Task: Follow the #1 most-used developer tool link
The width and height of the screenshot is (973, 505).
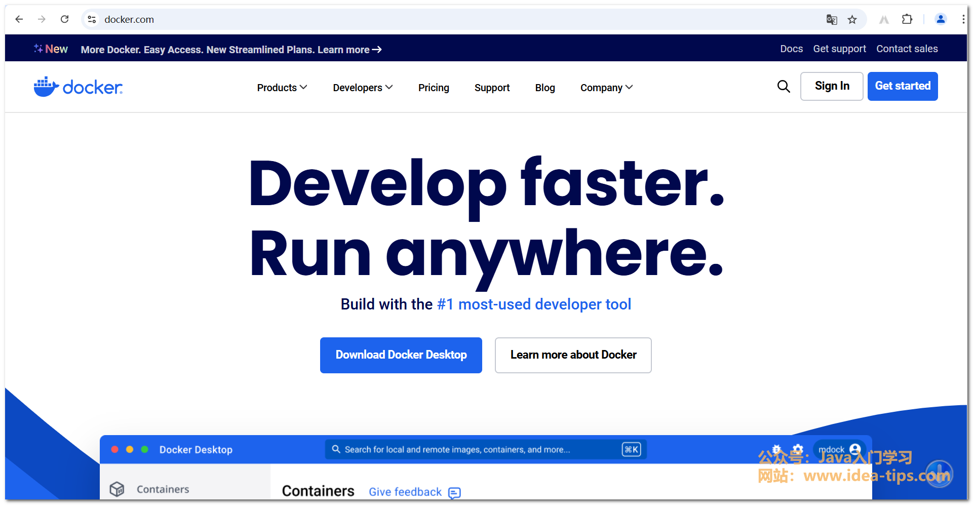Action: pos(534,304)
